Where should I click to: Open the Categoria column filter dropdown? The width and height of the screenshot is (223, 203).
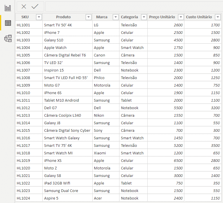(x=144, y=17)
